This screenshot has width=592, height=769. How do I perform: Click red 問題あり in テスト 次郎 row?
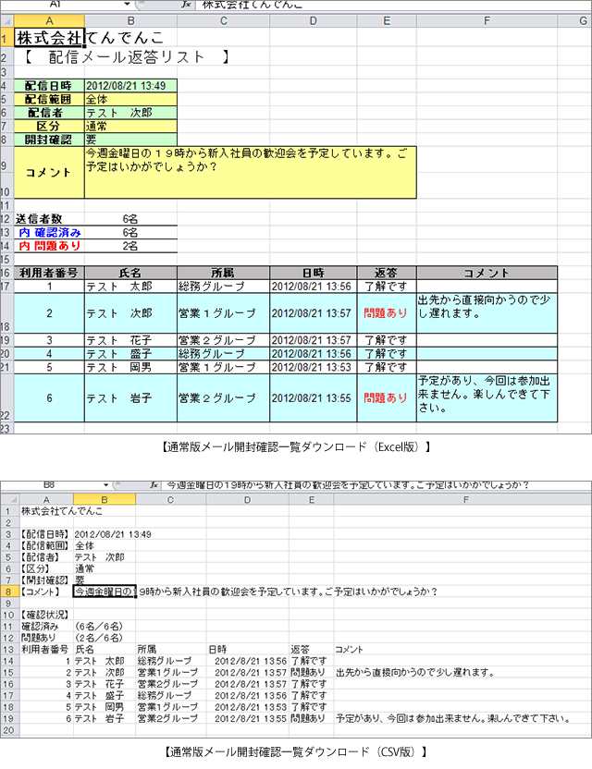point(386,313)
